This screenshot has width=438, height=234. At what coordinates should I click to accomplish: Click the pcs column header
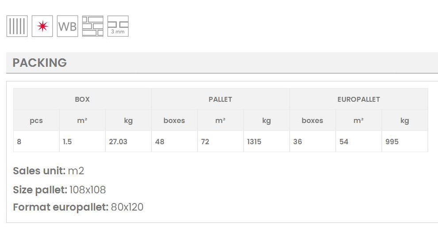[36, 120]
